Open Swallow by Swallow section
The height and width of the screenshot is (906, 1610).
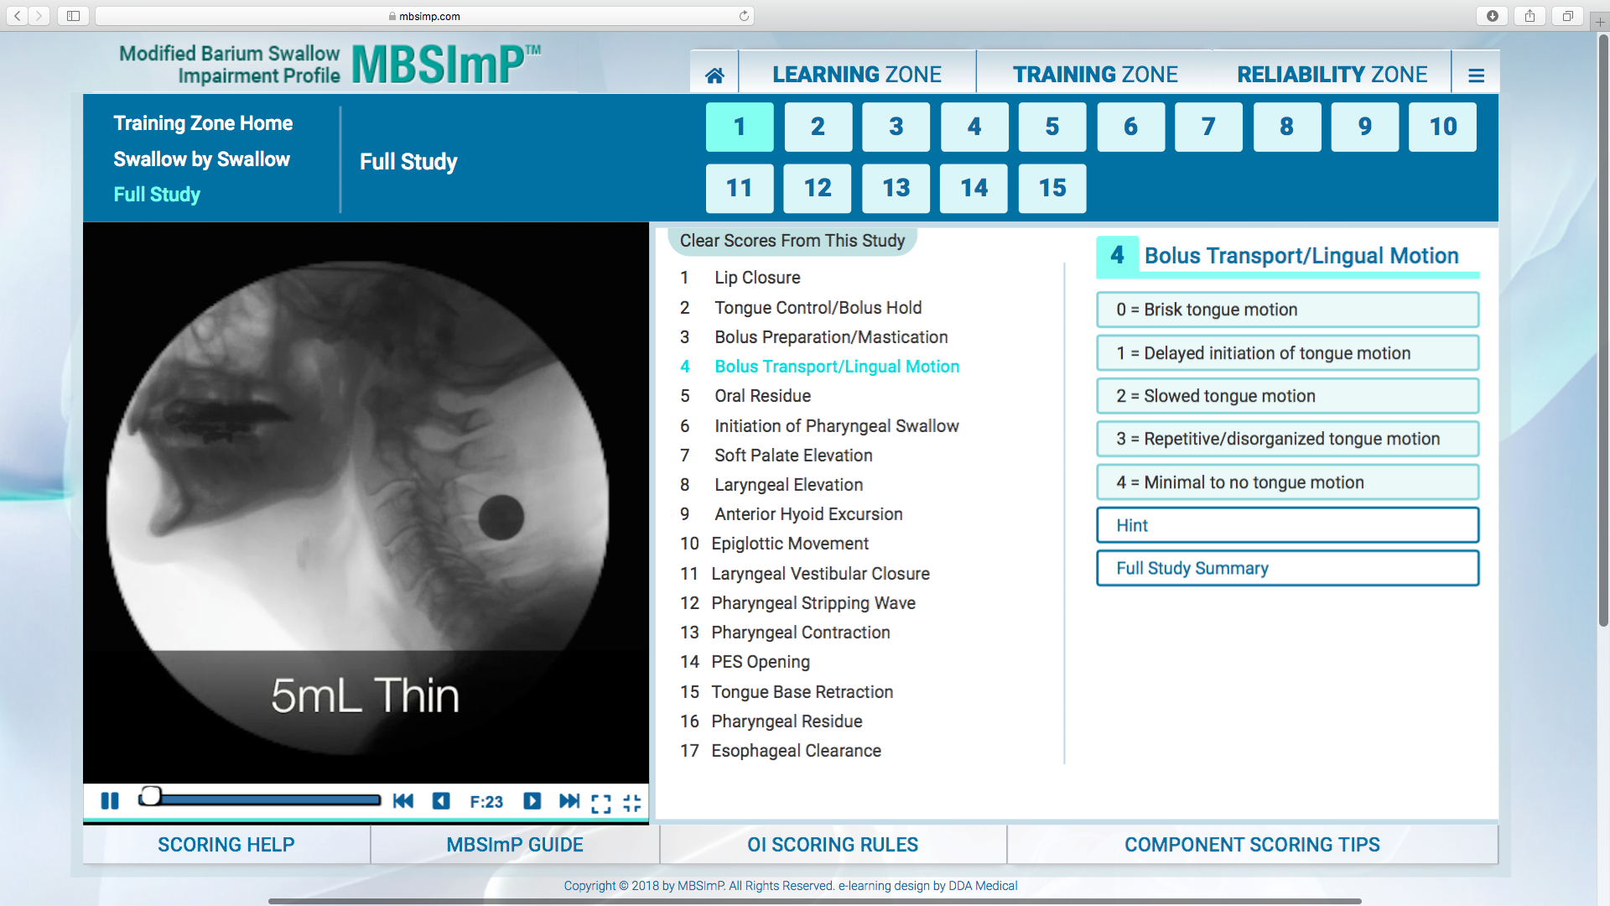click(202, 159)
